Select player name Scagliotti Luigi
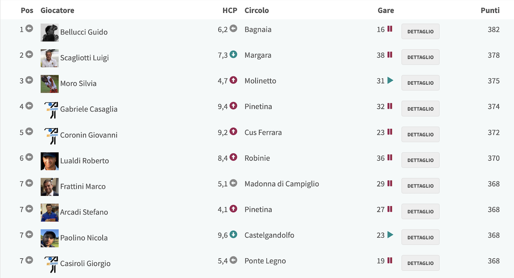514x278 pixels. 84,58
